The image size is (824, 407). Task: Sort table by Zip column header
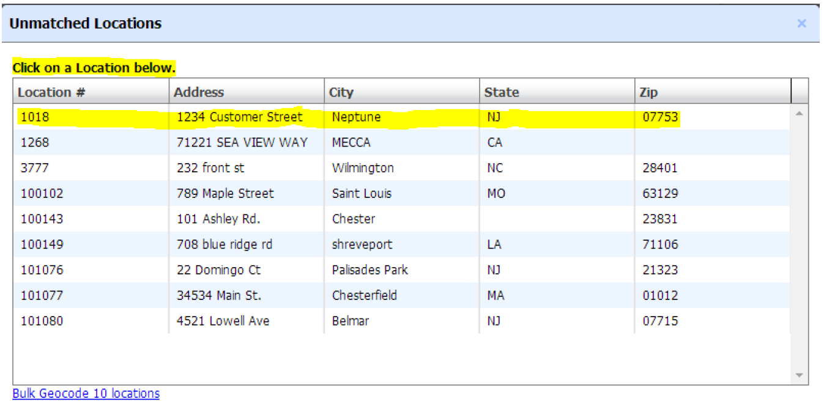[x=648, y=92]
